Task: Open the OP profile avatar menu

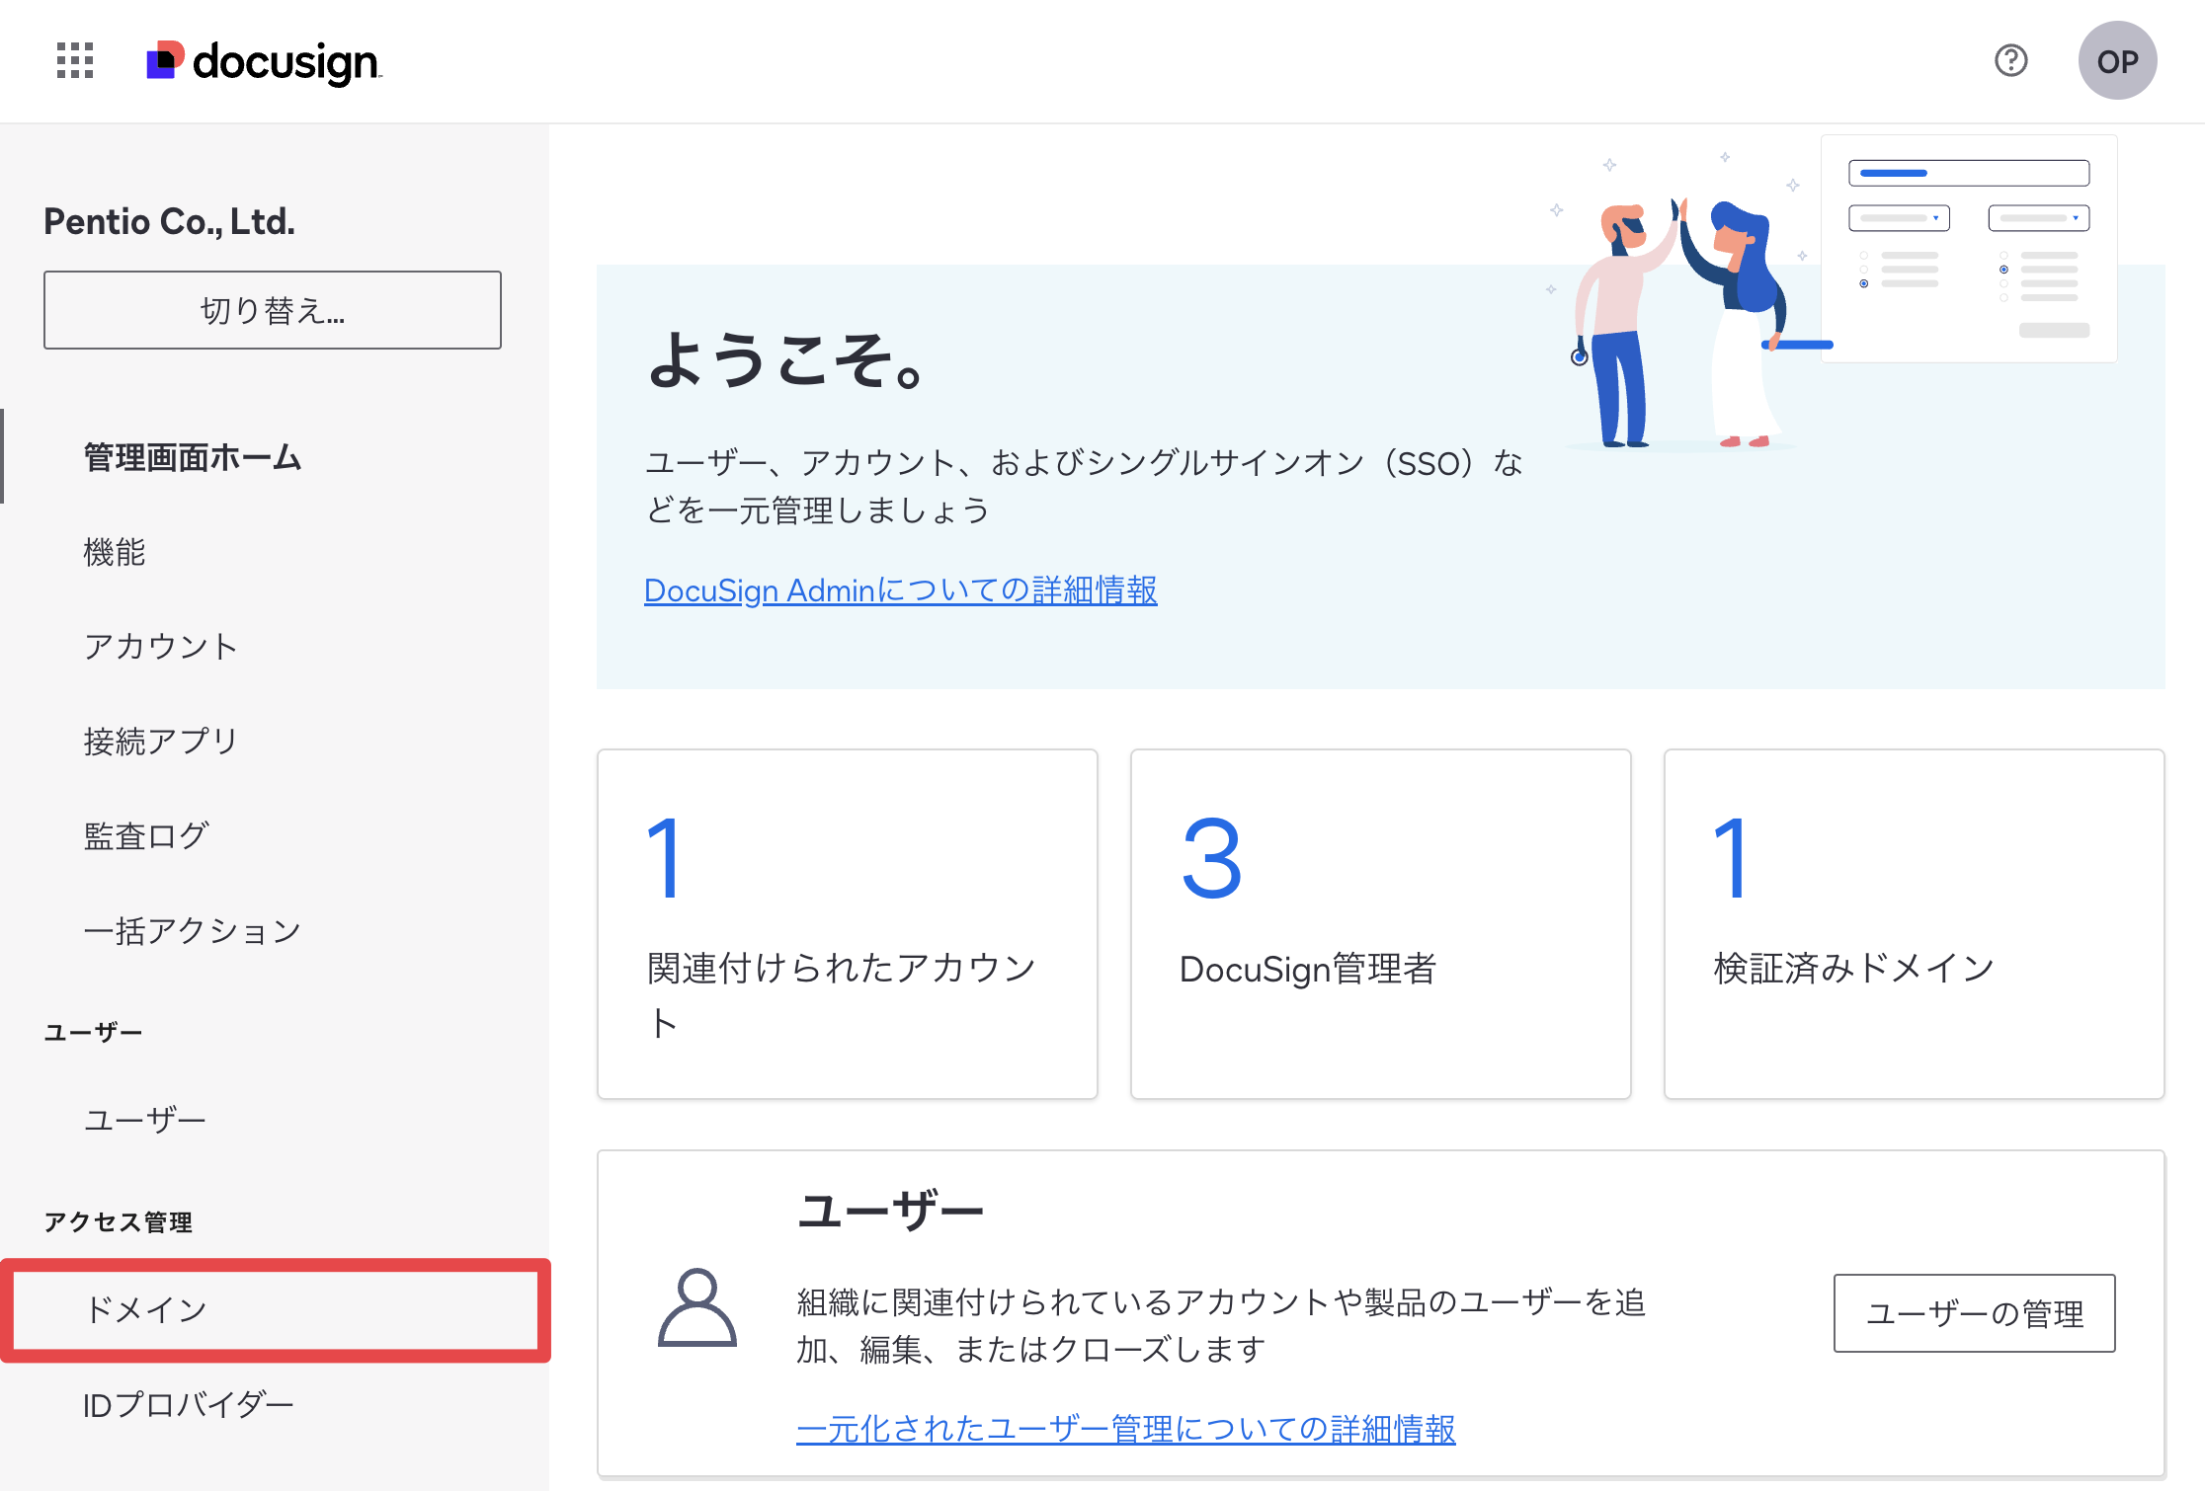Action: coord(2117,60)
